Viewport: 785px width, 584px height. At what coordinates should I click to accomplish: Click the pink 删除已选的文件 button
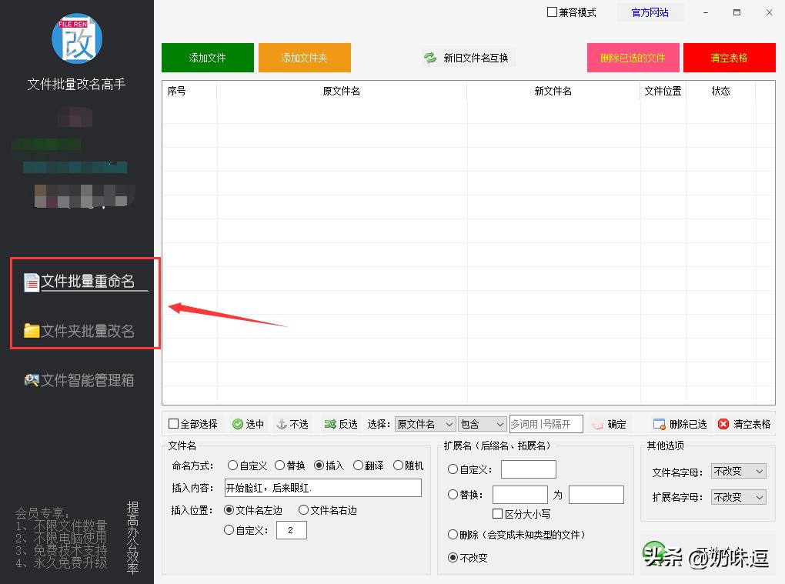point(633,57)
